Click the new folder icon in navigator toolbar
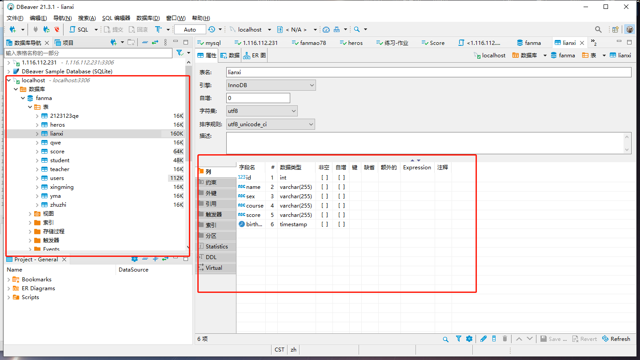The width and height of the screenshot is (640, 360). (x=131, y=42)
